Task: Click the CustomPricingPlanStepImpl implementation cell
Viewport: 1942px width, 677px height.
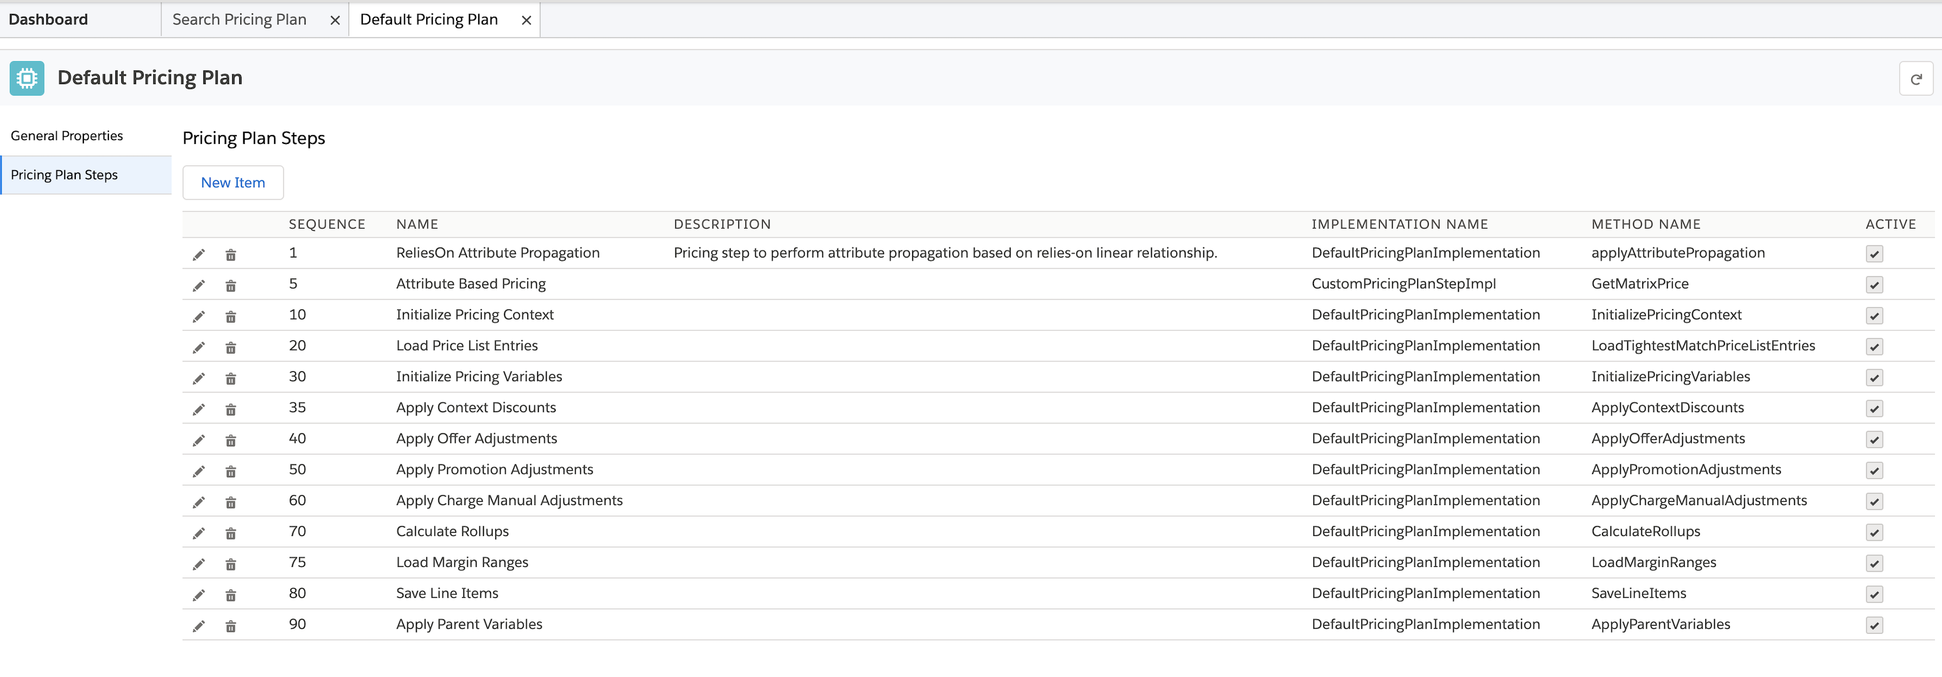Action: click(1404, 284)
